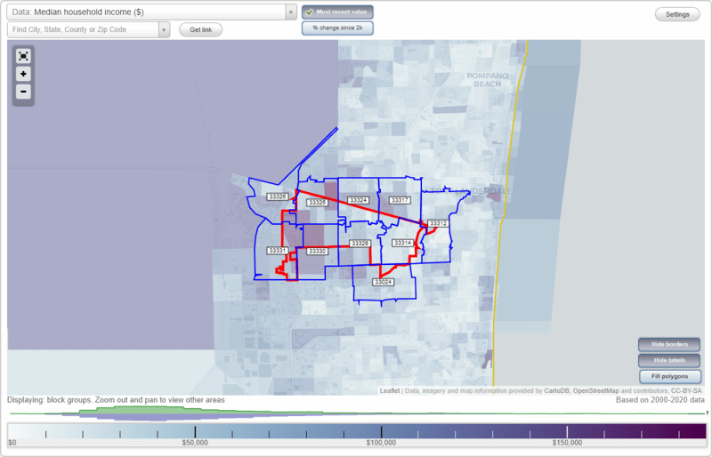712x457 pixels.
Task: Toggle Hide labels
Action: [x=669, y=360]
